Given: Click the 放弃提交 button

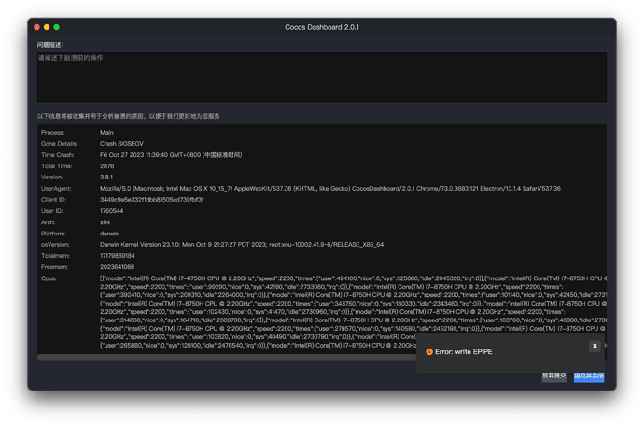Looking at the screenshot, I should coord(553,376).
